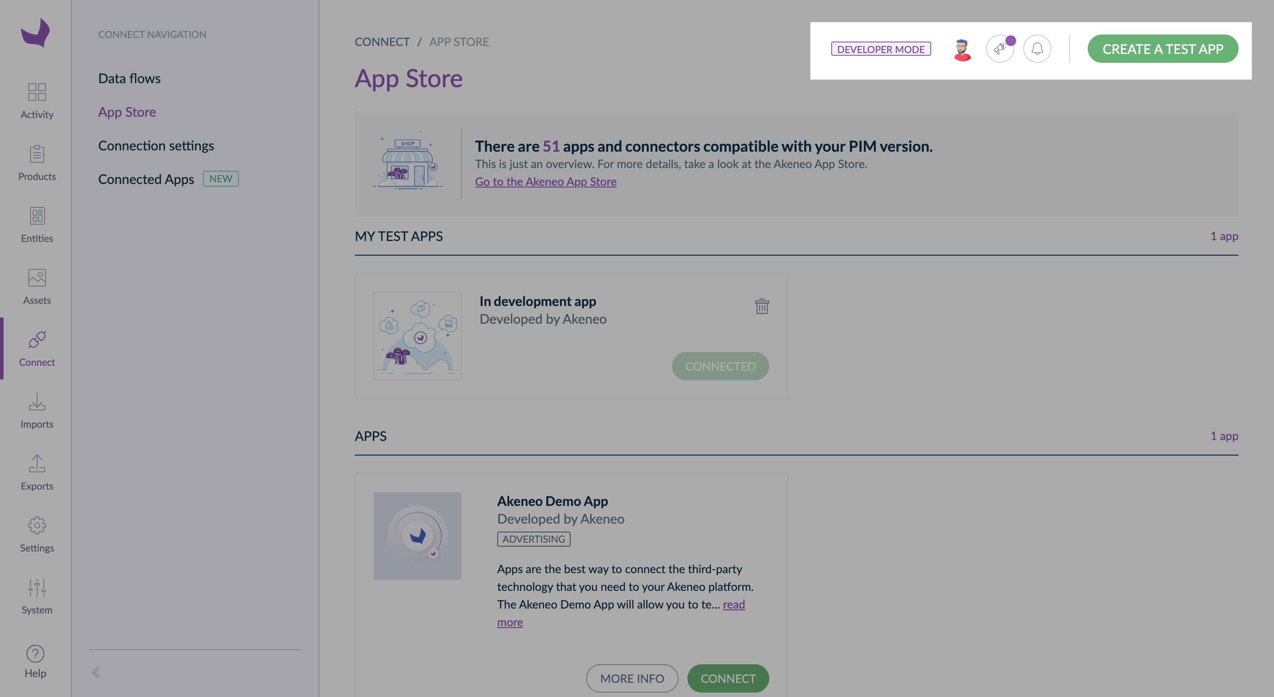The image size is (1274, 697).
Task: Open the Assets section
Action: pos(37,287)
